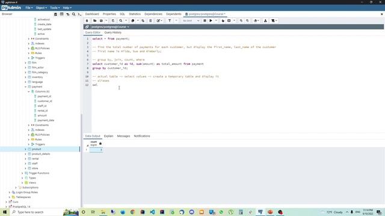The image size is (385, 216).
Task: Click the Explain icon in query toolbar
Action: [223, 21]
